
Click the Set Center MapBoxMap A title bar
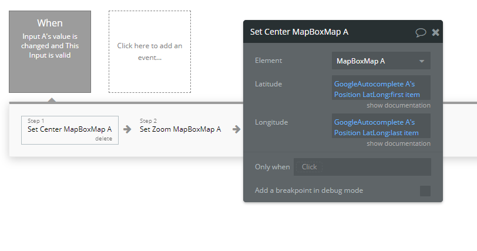point(343,32)
